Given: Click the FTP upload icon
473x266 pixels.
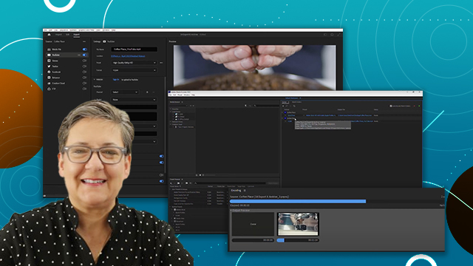Looking at the screenshot, I should [49, 89].
